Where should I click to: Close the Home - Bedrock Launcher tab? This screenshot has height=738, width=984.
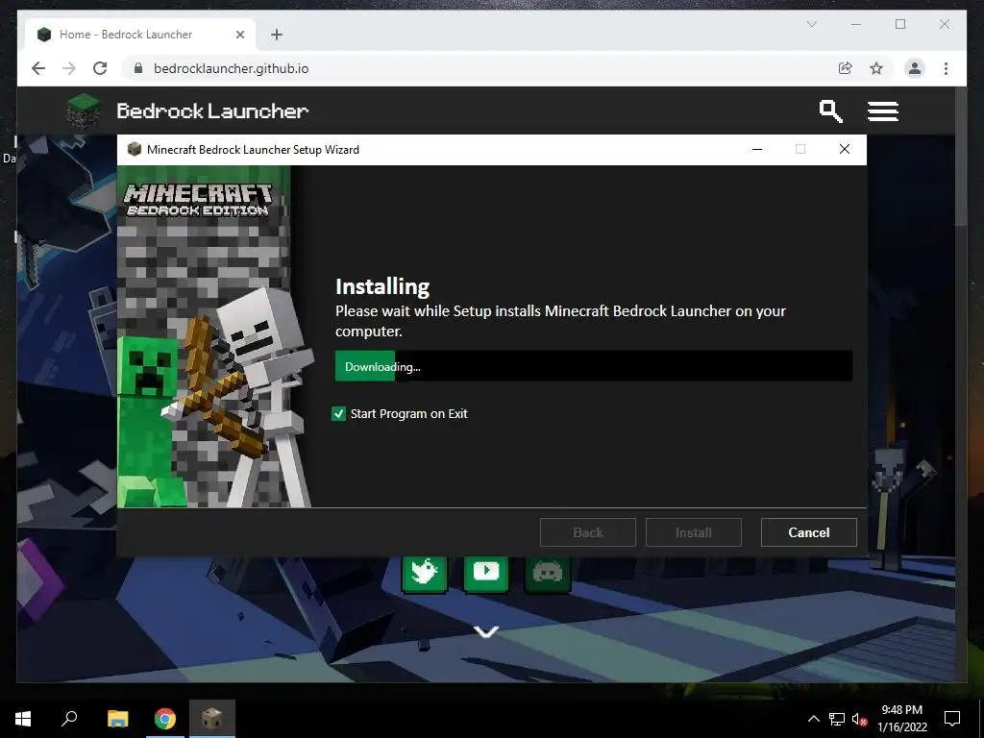[239, 35]
